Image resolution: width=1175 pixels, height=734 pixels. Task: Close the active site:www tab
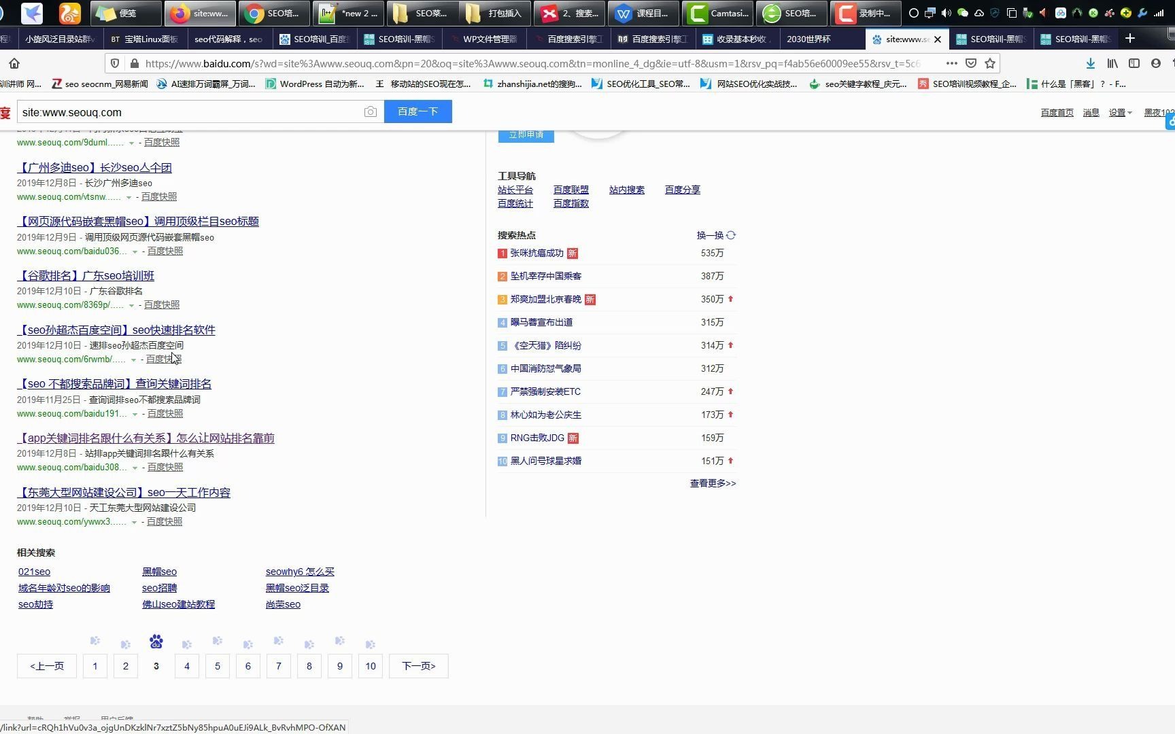coord(938,39)
